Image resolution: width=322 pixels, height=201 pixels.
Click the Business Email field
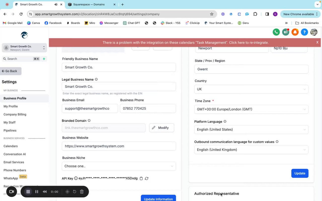click(x=90, y=109)
